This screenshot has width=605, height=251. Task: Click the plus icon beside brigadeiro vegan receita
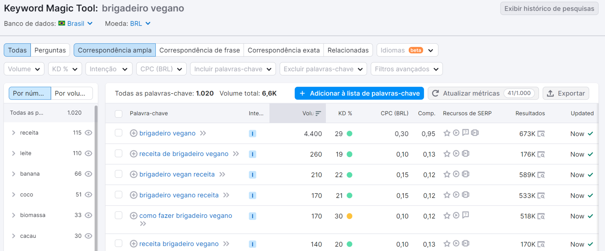(x=134, y=175)
